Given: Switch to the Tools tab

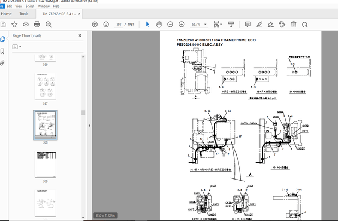Looking at the screenshot, I should tap(24, 14).
